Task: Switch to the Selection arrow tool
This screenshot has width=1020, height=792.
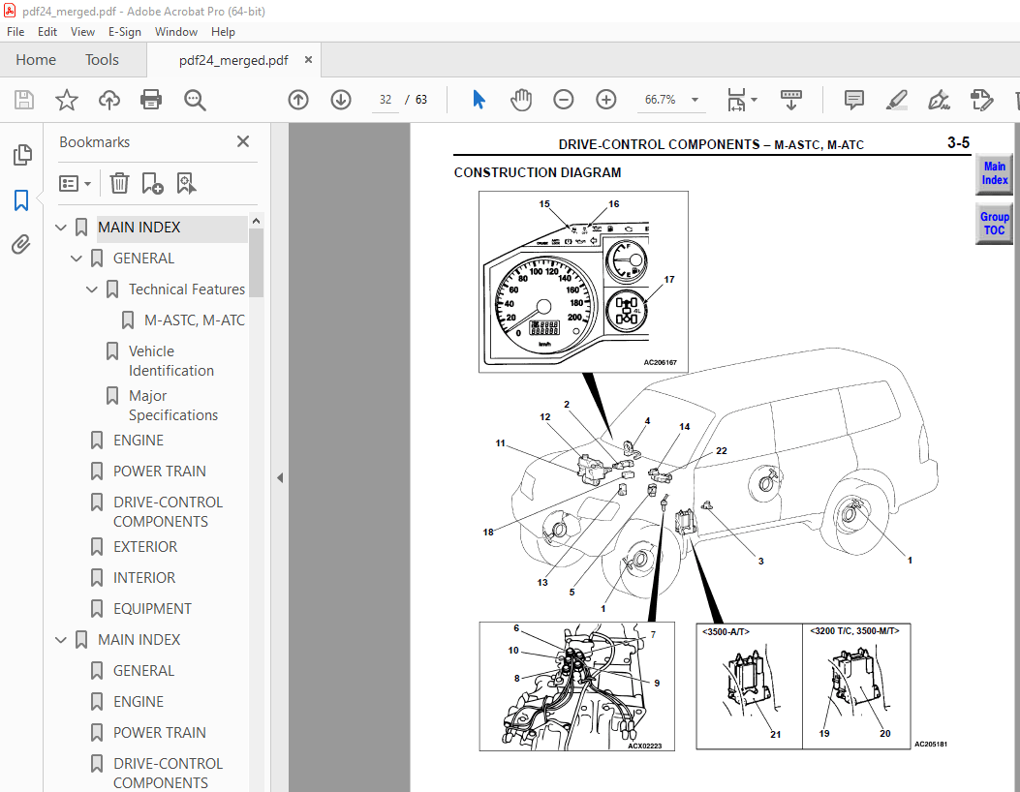Action: click(478, 100)
